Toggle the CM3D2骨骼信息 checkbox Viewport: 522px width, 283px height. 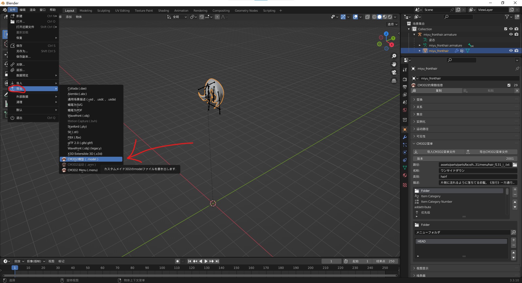coord(509,85)
